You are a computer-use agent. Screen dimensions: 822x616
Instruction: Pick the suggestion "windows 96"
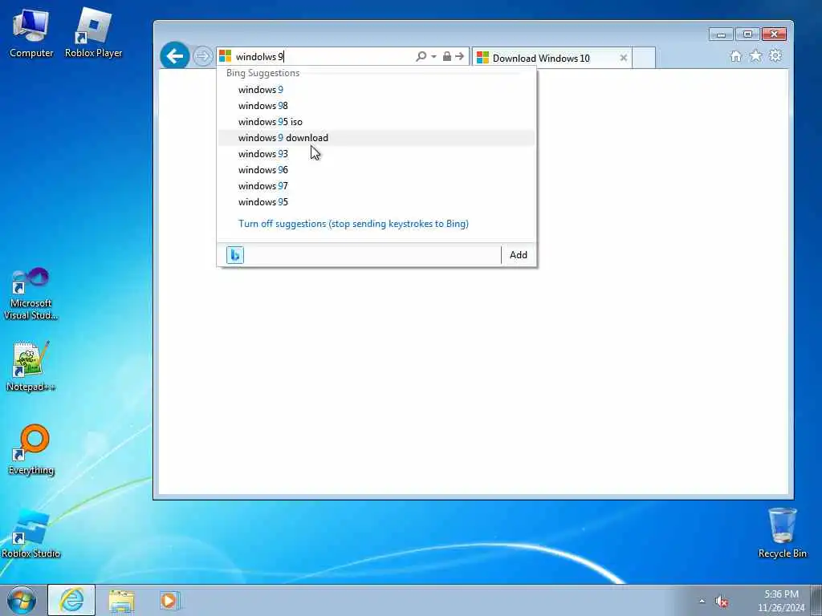376,170
